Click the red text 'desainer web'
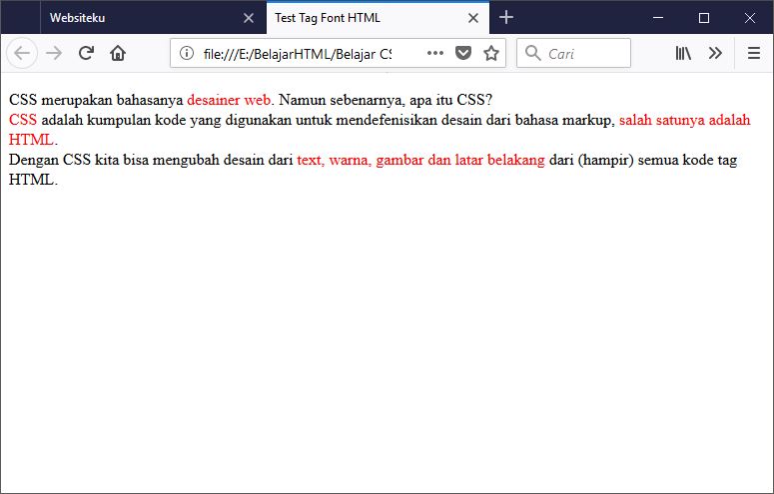Screen dimensions: 774x494 point(229,100)
